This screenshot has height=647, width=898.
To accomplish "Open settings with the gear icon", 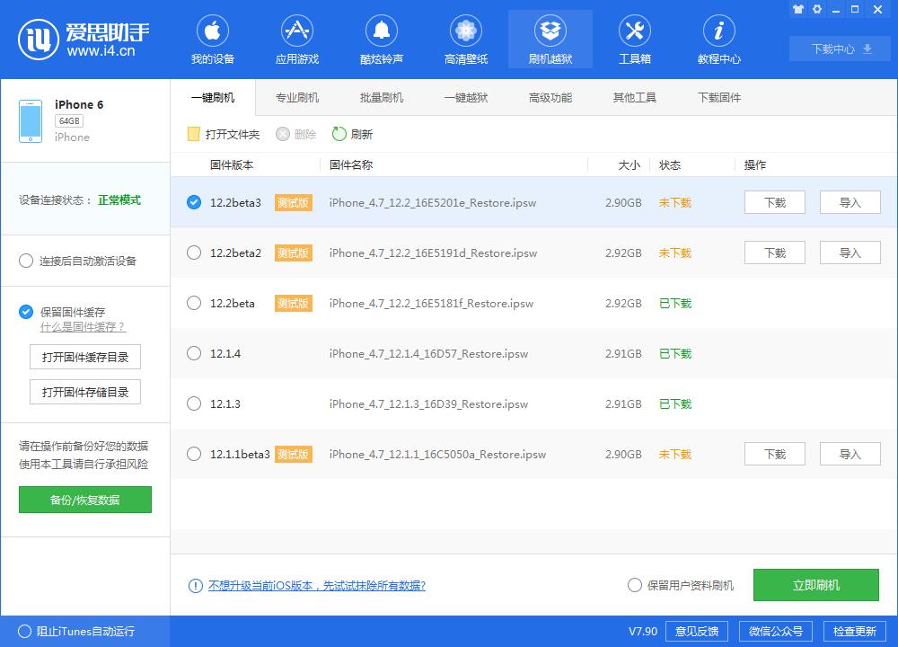I will click(816, 9).
